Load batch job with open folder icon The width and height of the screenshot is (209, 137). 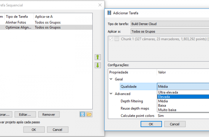point(89,115)
